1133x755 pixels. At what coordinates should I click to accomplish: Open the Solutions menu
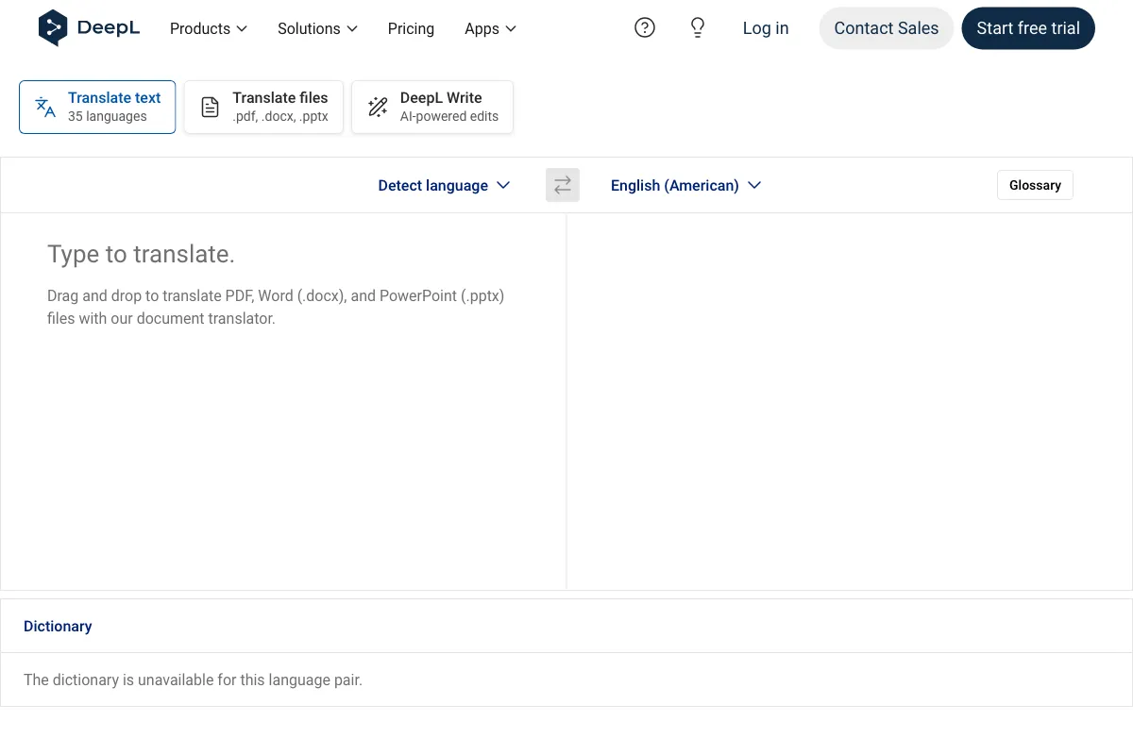[x=317, y=28]
